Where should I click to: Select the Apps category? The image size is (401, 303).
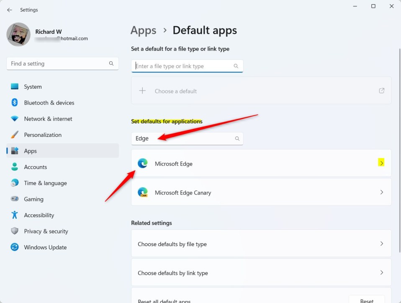pyautogui.click(x=62, y=151)
